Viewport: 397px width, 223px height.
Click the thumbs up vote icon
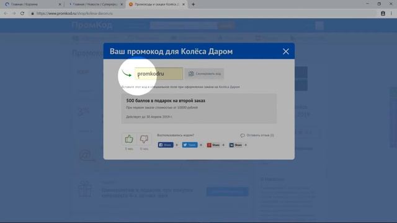[x=129, y=139]
